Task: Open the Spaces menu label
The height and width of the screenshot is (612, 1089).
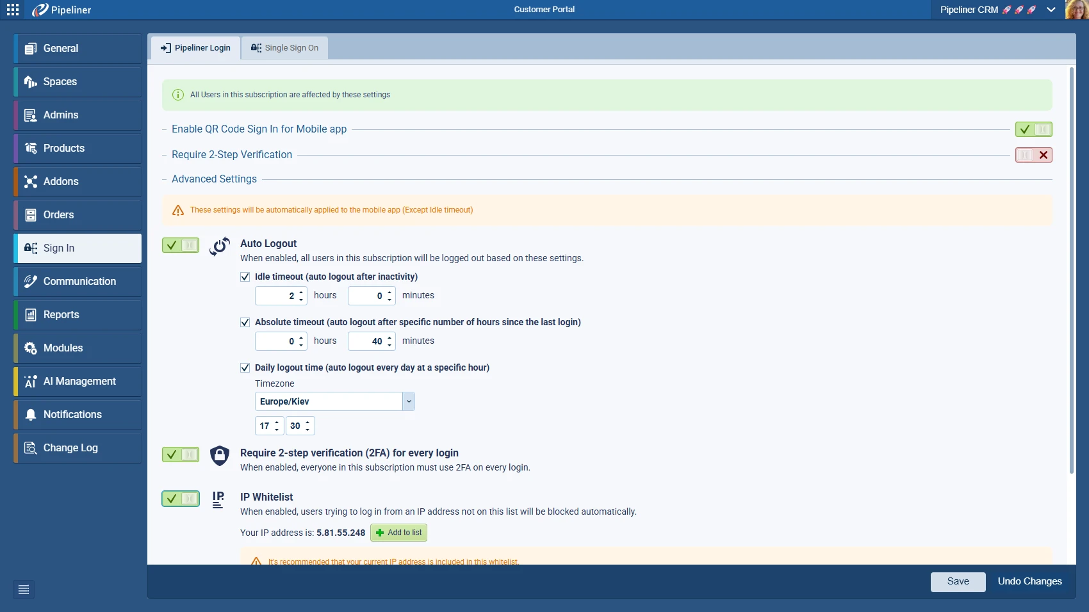Action: [x=60, y=82]
